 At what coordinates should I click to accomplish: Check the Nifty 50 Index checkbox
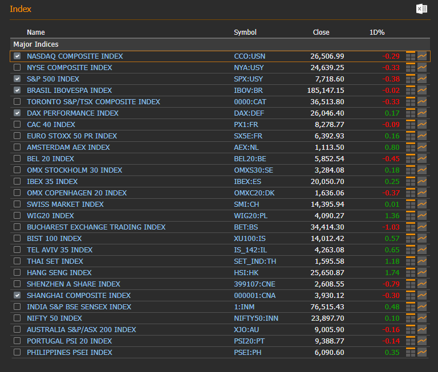coord(17,318)
